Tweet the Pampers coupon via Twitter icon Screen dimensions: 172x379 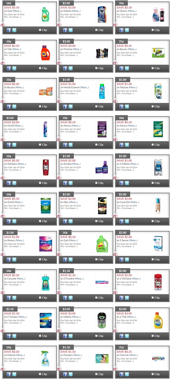tap(71, 374)
